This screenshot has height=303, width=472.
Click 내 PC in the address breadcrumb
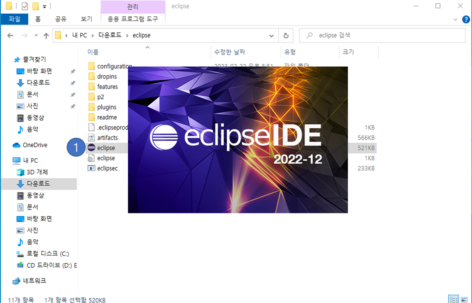point(80,35)
